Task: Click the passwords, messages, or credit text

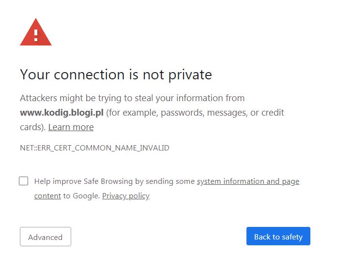Action: click(222, 113)
